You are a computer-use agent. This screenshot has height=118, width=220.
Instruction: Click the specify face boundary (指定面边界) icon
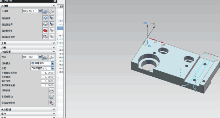tap(45, 24)
